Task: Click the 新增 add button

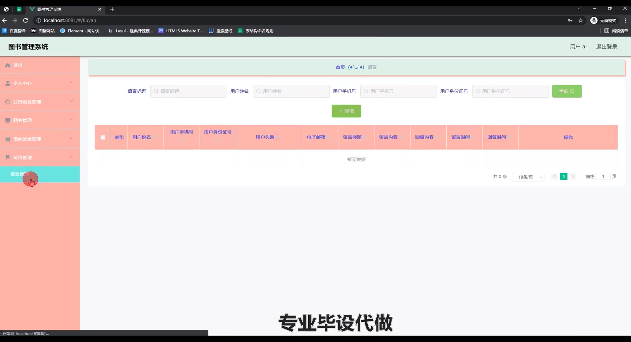Action: click(346, 111)
